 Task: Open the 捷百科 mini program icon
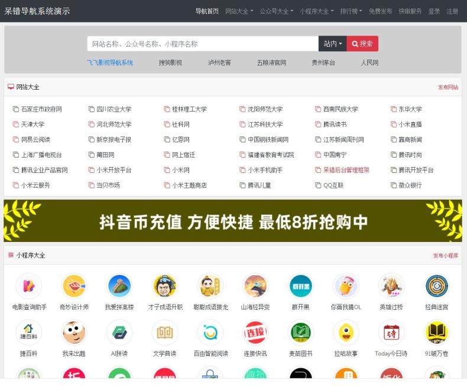pyautogui.click(x=29, y=332)
